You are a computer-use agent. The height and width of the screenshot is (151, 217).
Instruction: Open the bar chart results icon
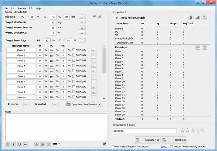coord(197,17)
